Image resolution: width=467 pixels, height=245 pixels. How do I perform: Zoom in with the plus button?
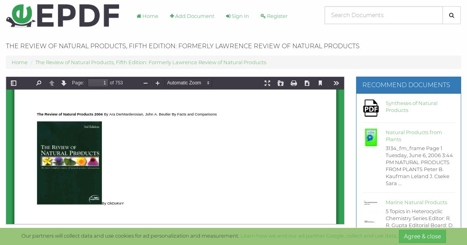coord(158,83)
